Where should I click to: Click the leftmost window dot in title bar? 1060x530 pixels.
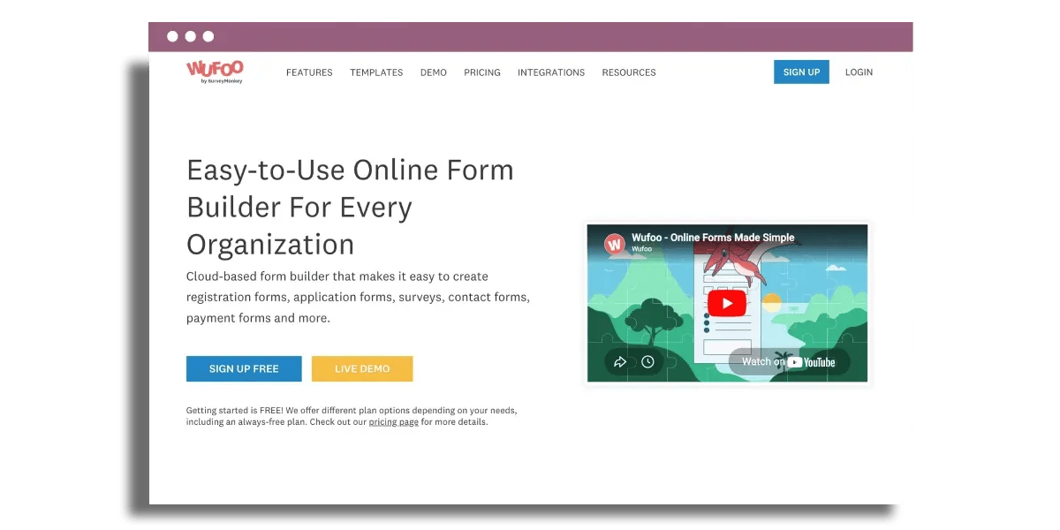(x=172, y=36)
